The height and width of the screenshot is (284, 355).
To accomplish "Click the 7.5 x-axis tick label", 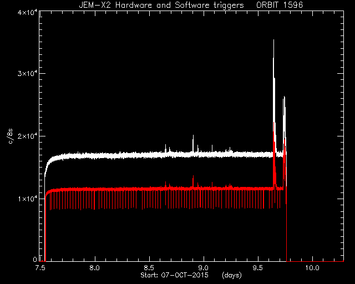I will pos(40,268).
